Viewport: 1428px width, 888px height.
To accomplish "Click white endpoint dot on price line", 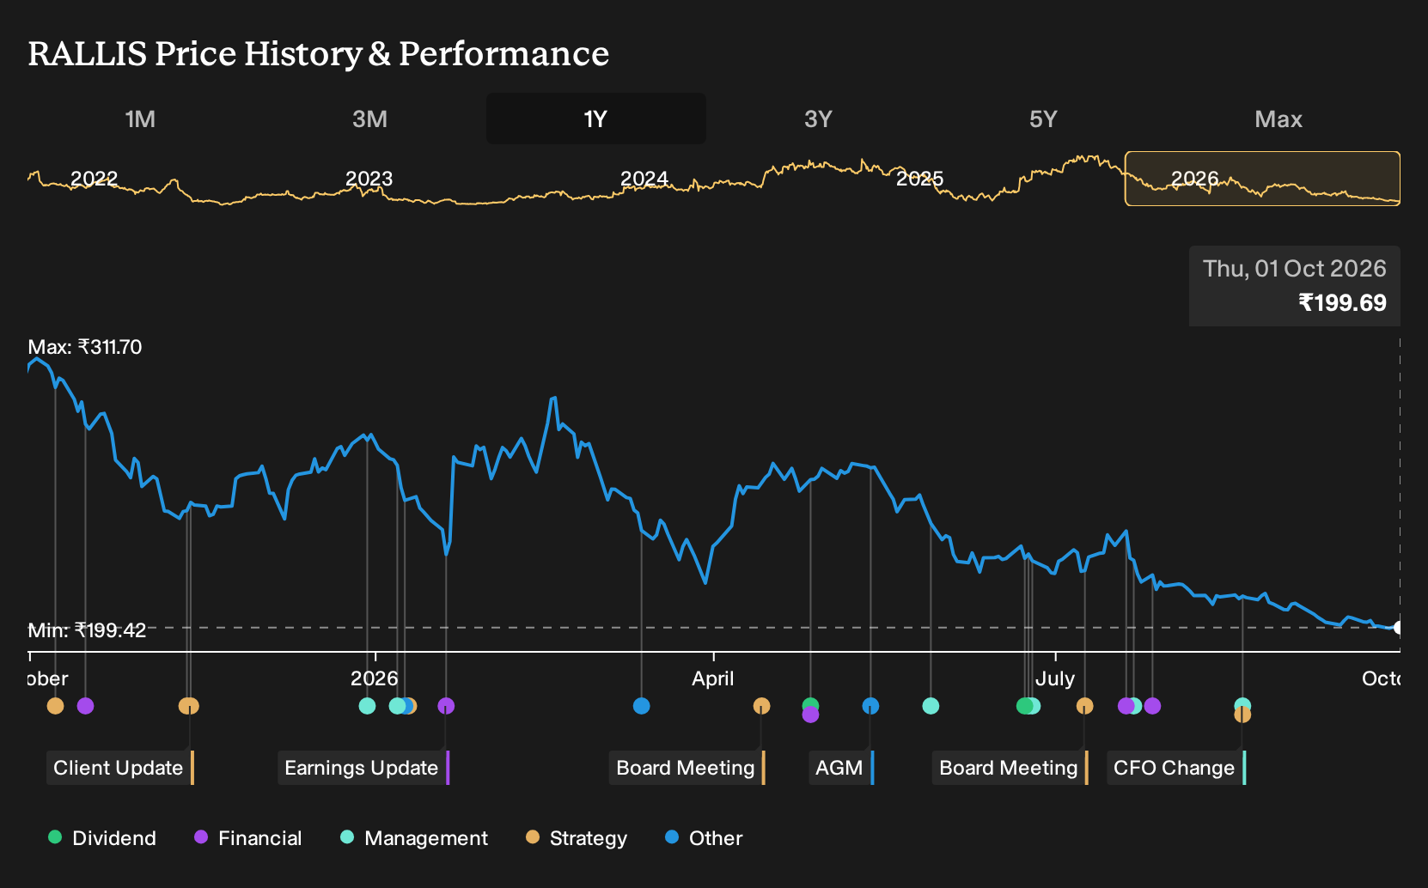I will pyautogui.click(x=1398, y=628).
